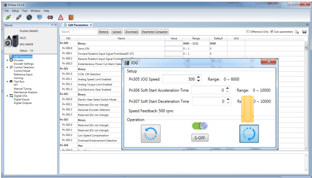Image resolution: width=312 pixels, height=178 pixels.
Task: Click the red alarm triangle icon
Action: [x=61, y=17]
